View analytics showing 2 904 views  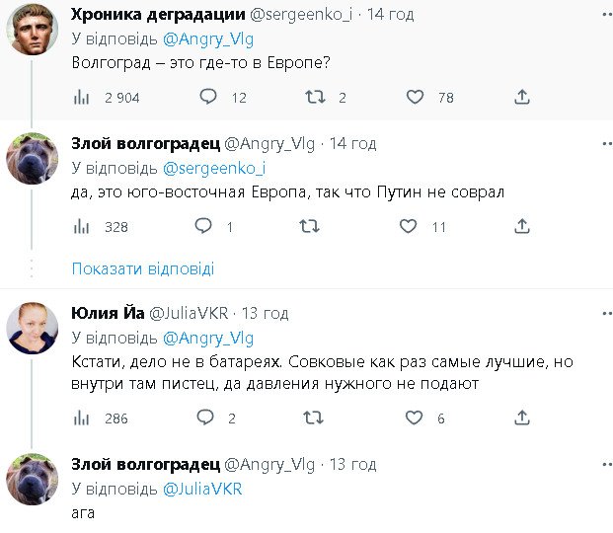pos(82,97)
